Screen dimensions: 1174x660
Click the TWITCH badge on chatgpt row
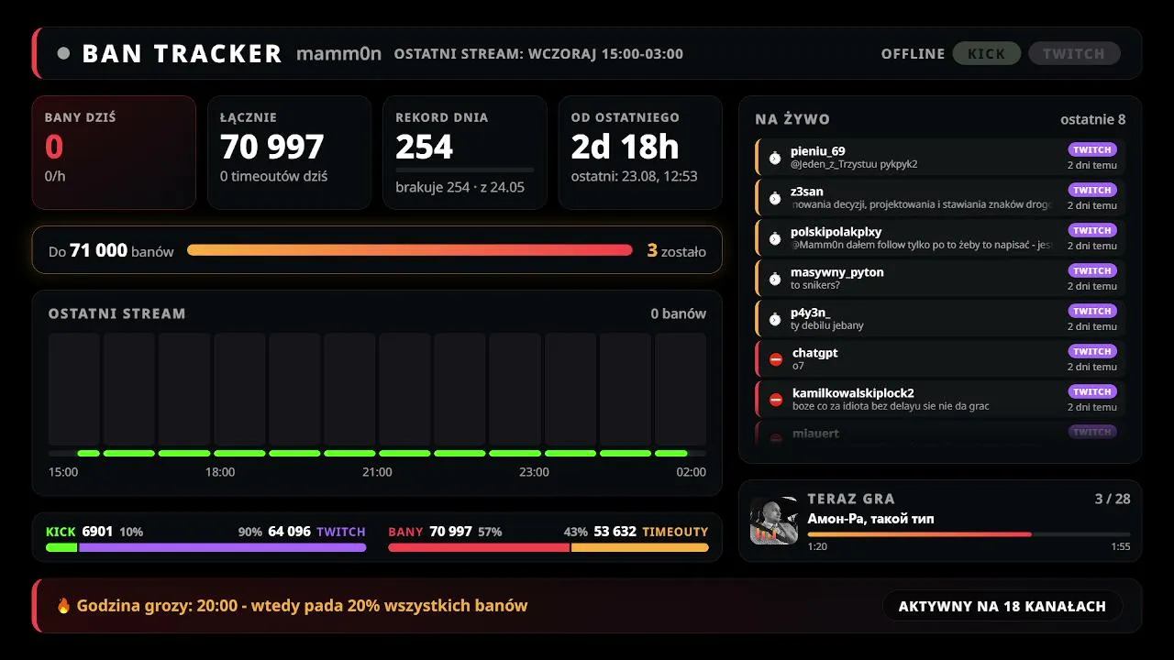[x=1092, y=351]
